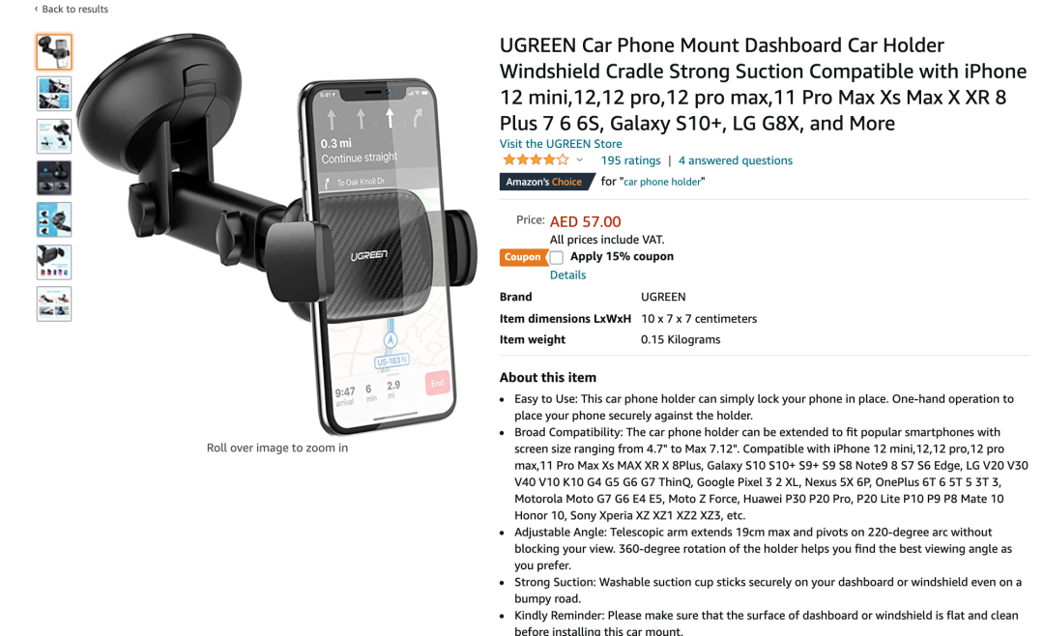Click the product title text
The image size is (1044, 636).
(x=763, y=84)
